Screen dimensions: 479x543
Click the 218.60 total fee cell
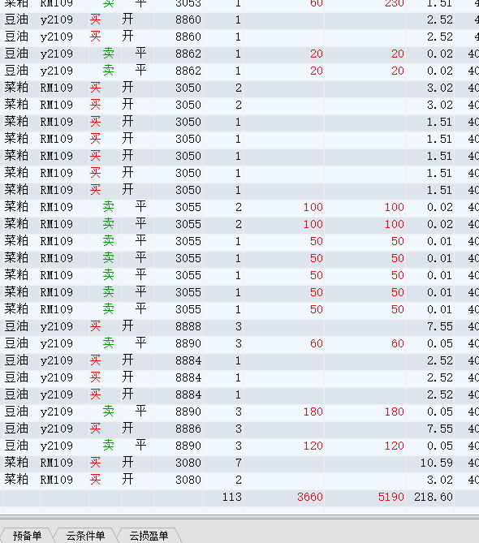point(434,497)
